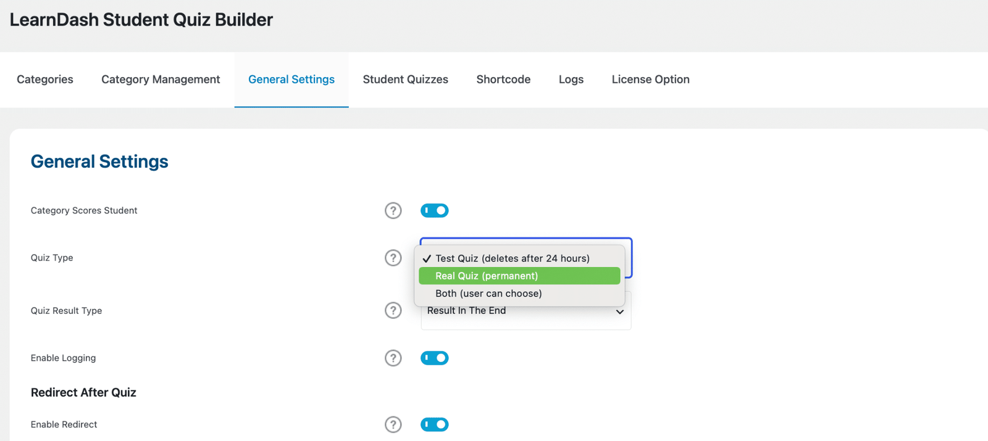The height and width of the screenshot is (441, 988).
Task: Open help for Category Scores Student
Action: click(x=393, y=210)
